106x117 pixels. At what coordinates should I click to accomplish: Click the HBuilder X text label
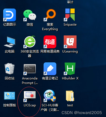tap(70, 78)
